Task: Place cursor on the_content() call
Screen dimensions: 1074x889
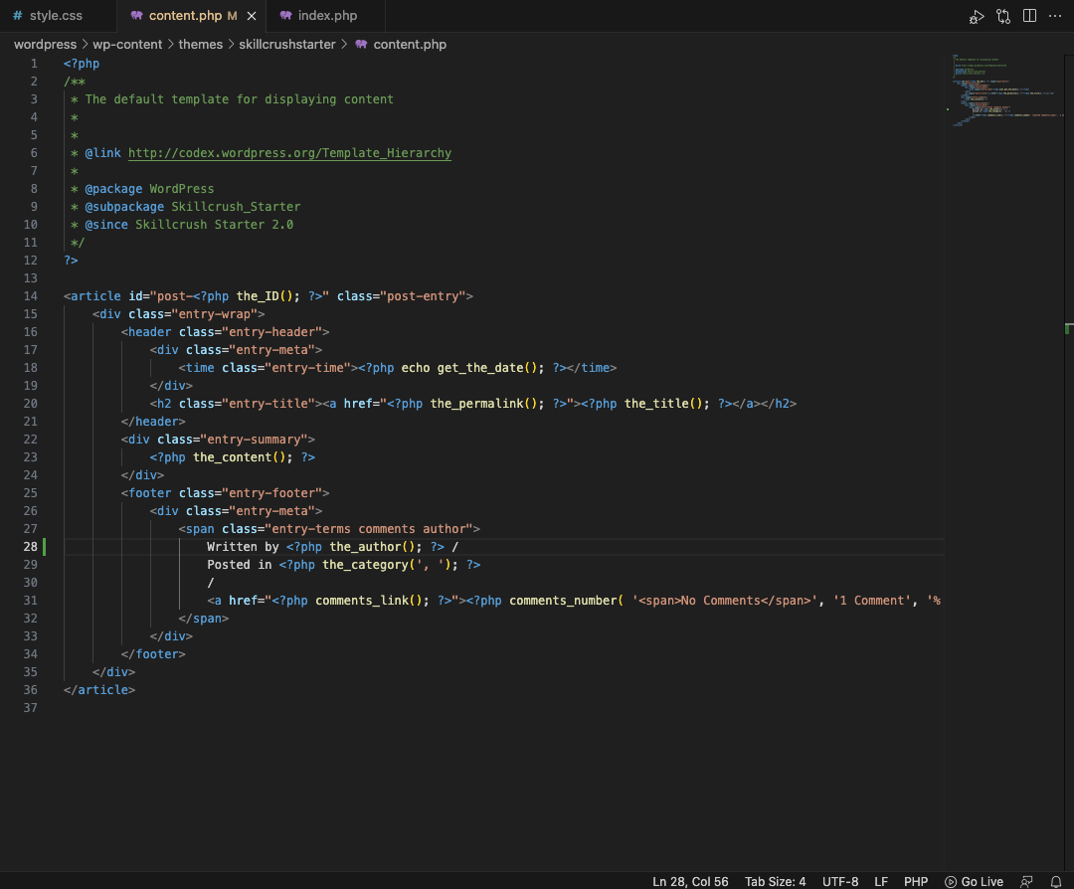Action: point(239,456)
